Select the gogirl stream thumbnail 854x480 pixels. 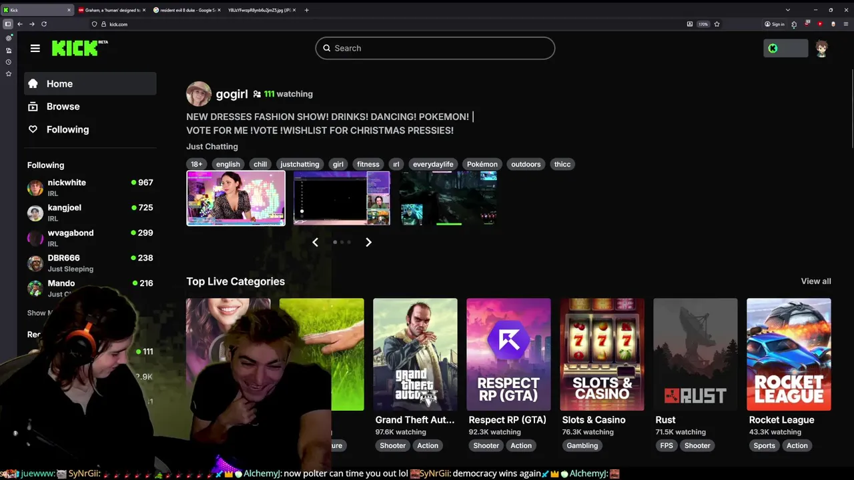click(x=236, y=198)
